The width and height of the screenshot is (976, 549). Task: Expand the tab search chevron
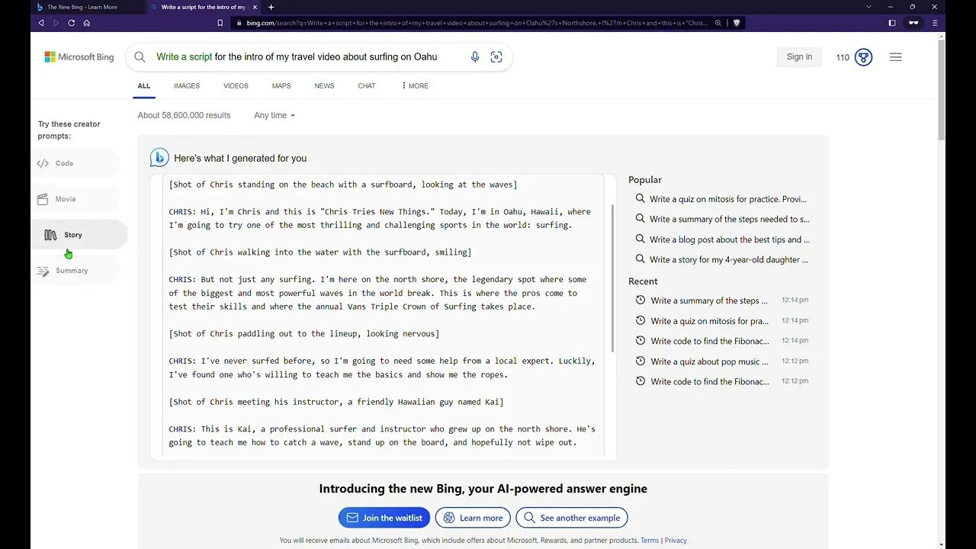pyautogui.click(x=868, y=7)
